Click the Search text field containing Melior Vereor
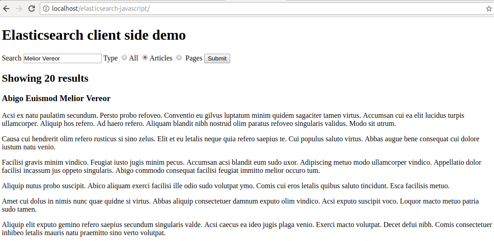 pos(62,58)
